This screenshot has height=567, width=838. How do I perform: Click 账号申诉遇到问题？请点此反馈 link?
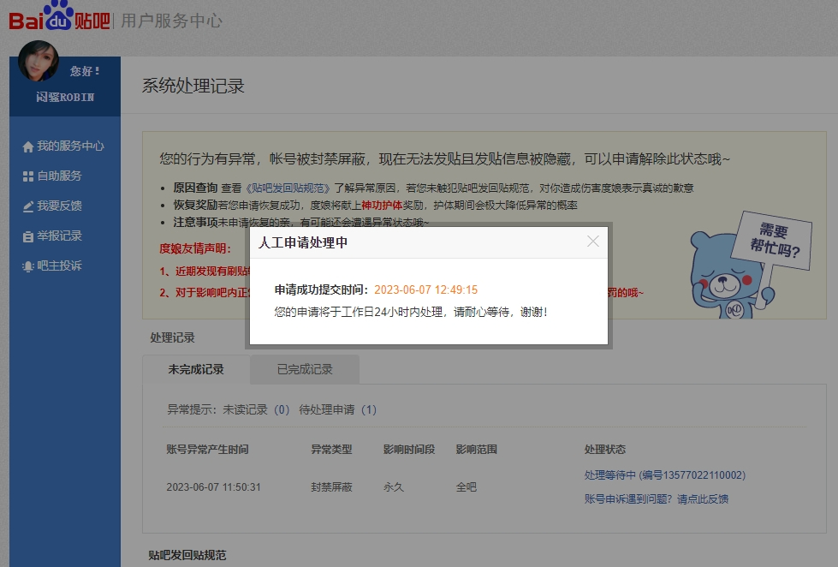pyautogui.click(x=656, y=499)
